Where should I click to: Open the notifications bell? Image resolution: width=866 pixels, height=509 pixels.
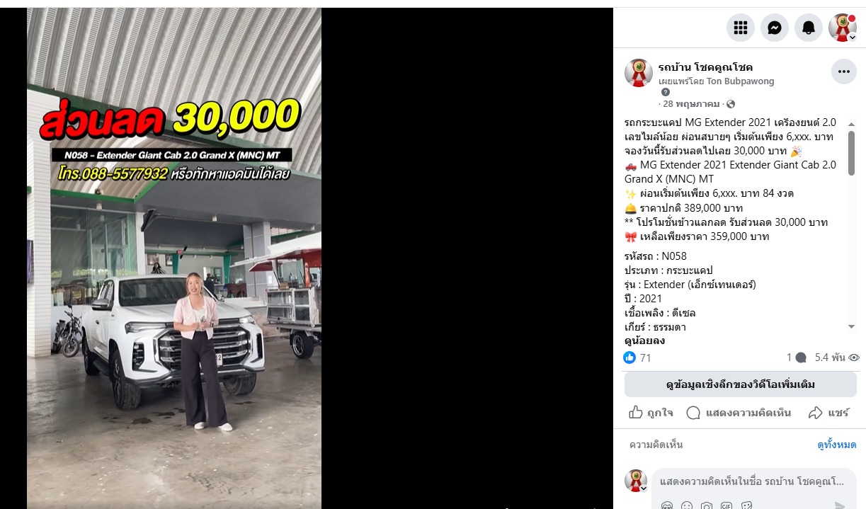click(809, 28)
